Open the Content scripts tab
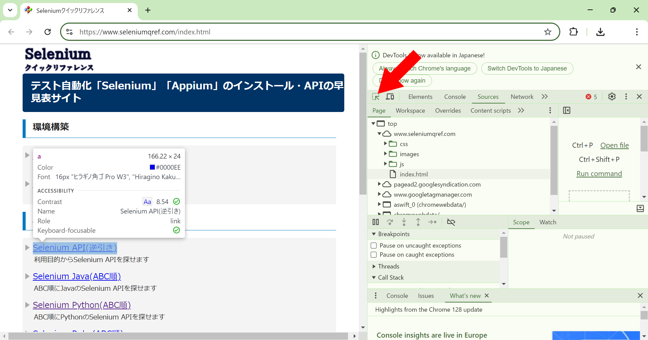 [x=491, y=111]
